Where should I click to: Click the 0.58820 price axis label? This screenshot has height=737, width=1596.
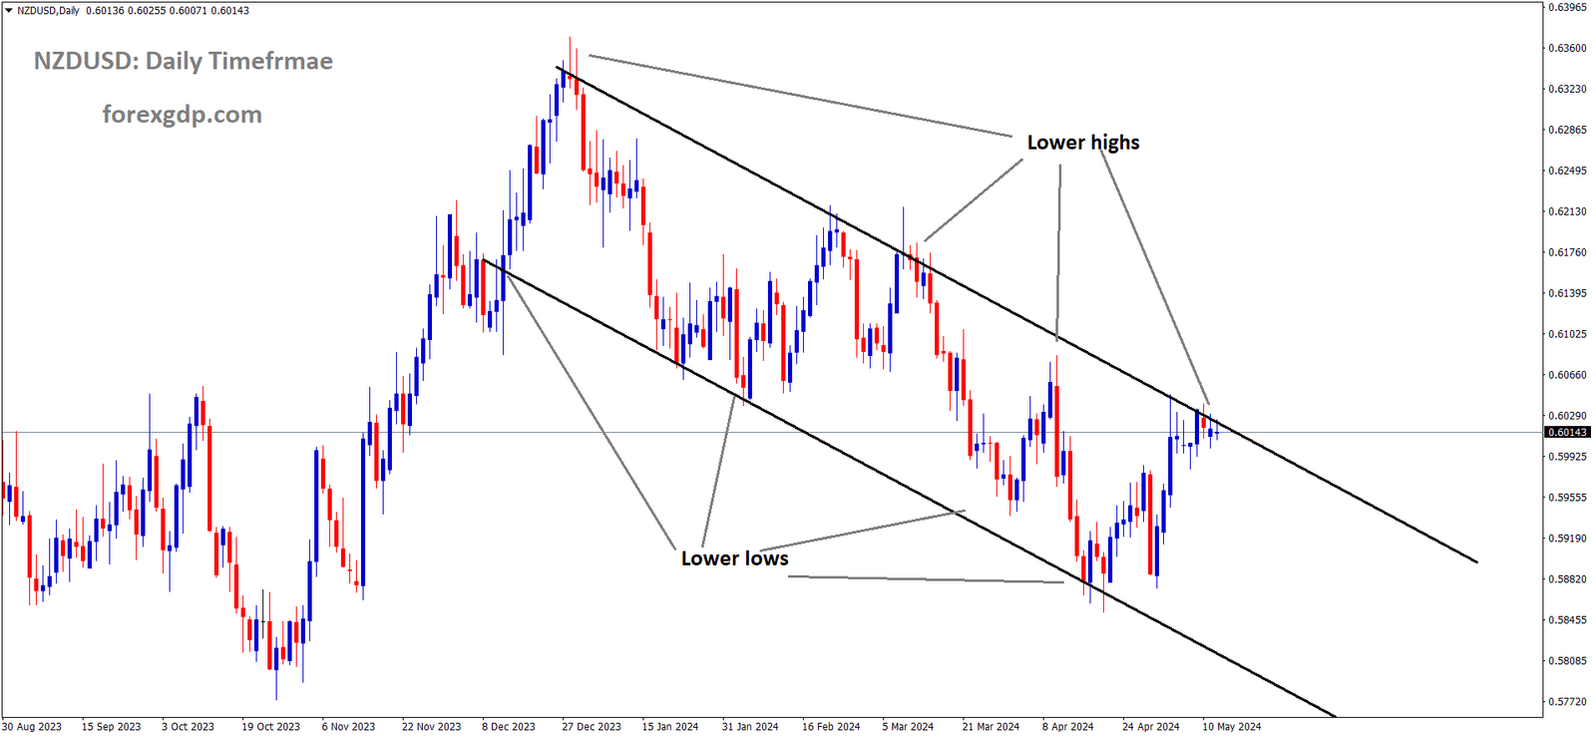click(x=1567, y=579)
